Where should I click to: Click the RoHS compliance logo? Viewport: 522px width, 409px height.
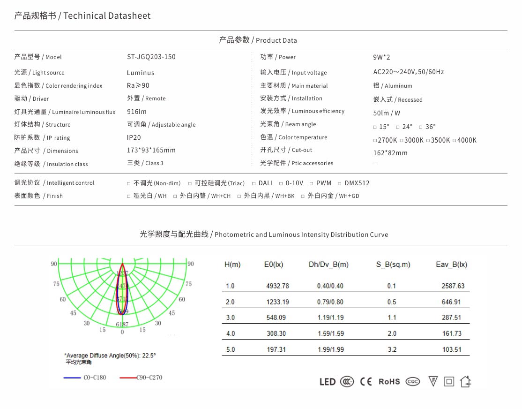389,382
